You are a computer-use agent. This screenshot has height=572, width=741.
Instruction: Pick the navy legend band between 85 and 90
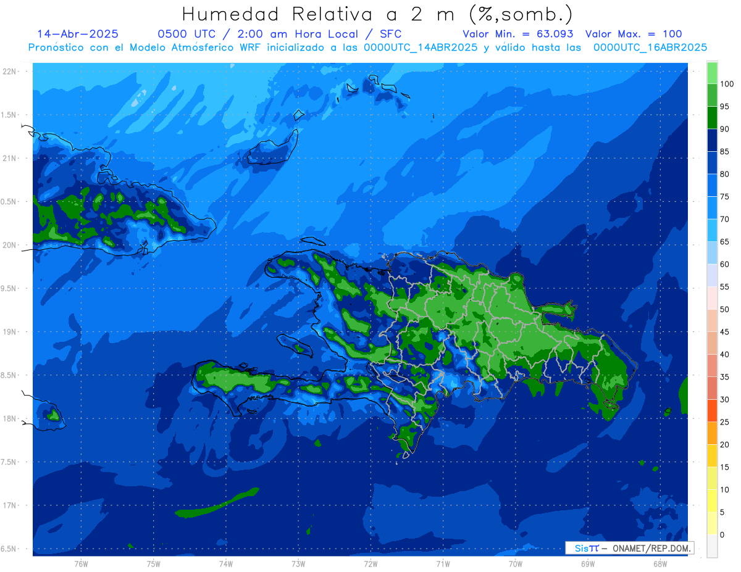click(x=712, y=140)
